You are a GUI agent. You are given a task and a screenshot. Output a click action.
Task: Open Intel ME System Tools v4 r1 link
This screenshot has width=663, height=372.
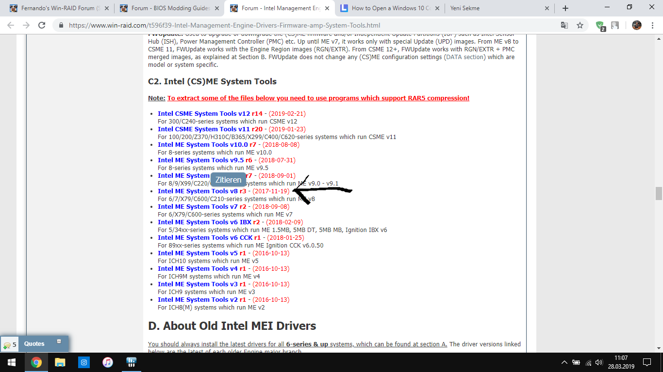coord(202,269)
